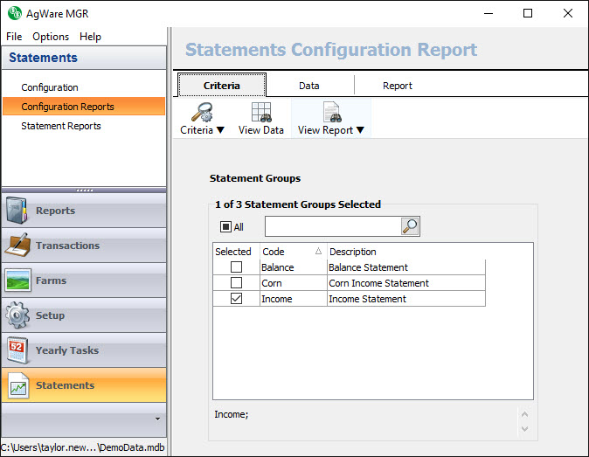Open the Transactions navigation section
The width and height of the screenshot is (589, 457).
83,246
